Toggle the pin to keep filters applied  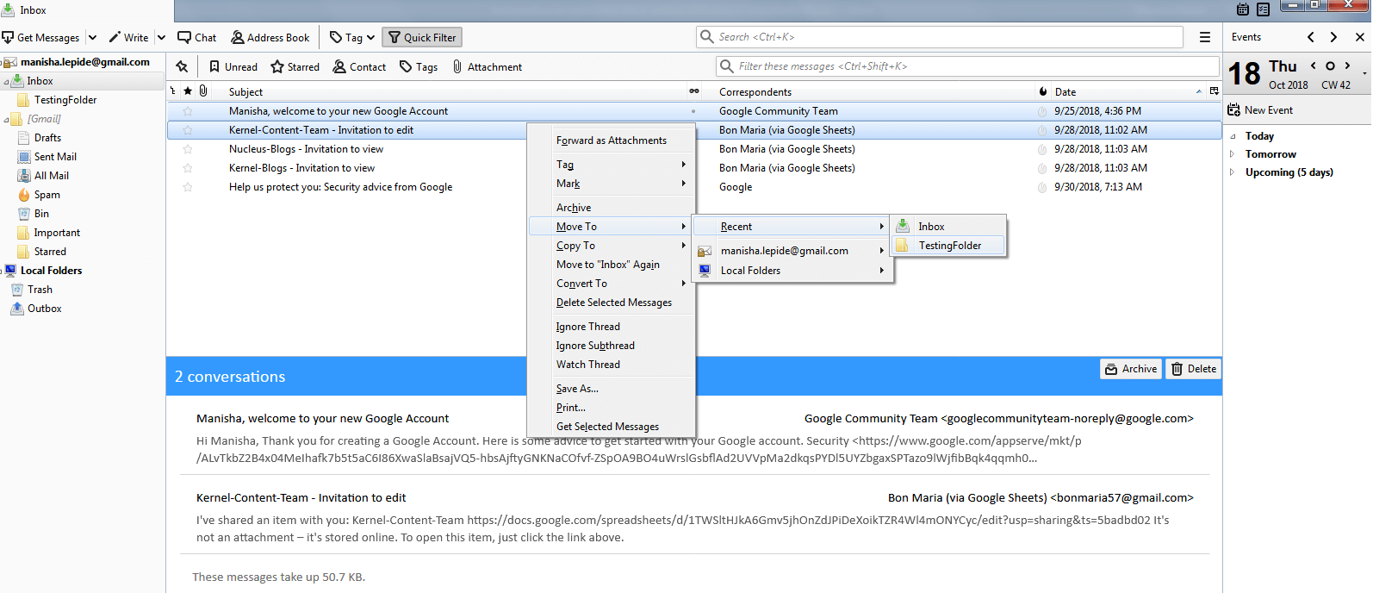point(182,66)
